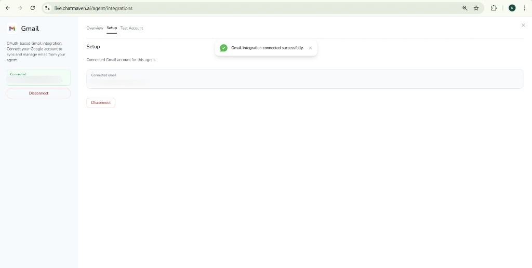Viewport: 532px width, 268px height.
Task: Select the Setup tab
Action: (x=112, y=28)
